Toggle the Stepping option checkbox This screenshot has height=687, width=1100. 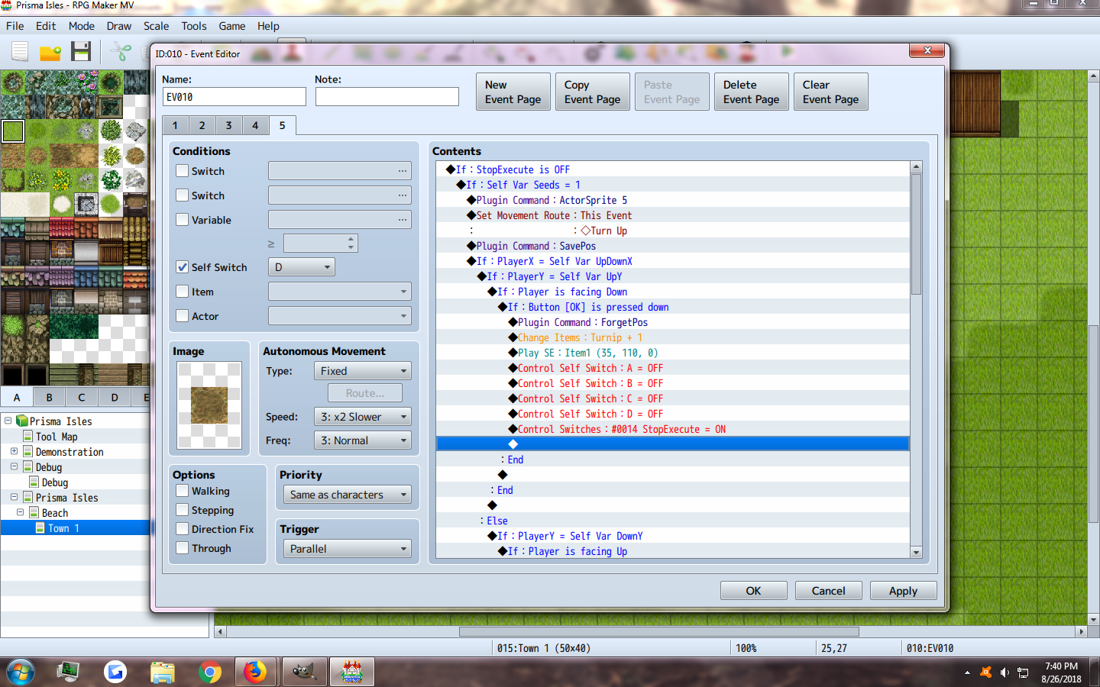[x=182, y=510]
